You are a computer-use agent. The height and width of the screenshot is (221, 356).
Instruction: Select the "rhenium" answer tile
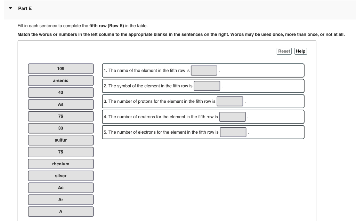click(60, 164)
